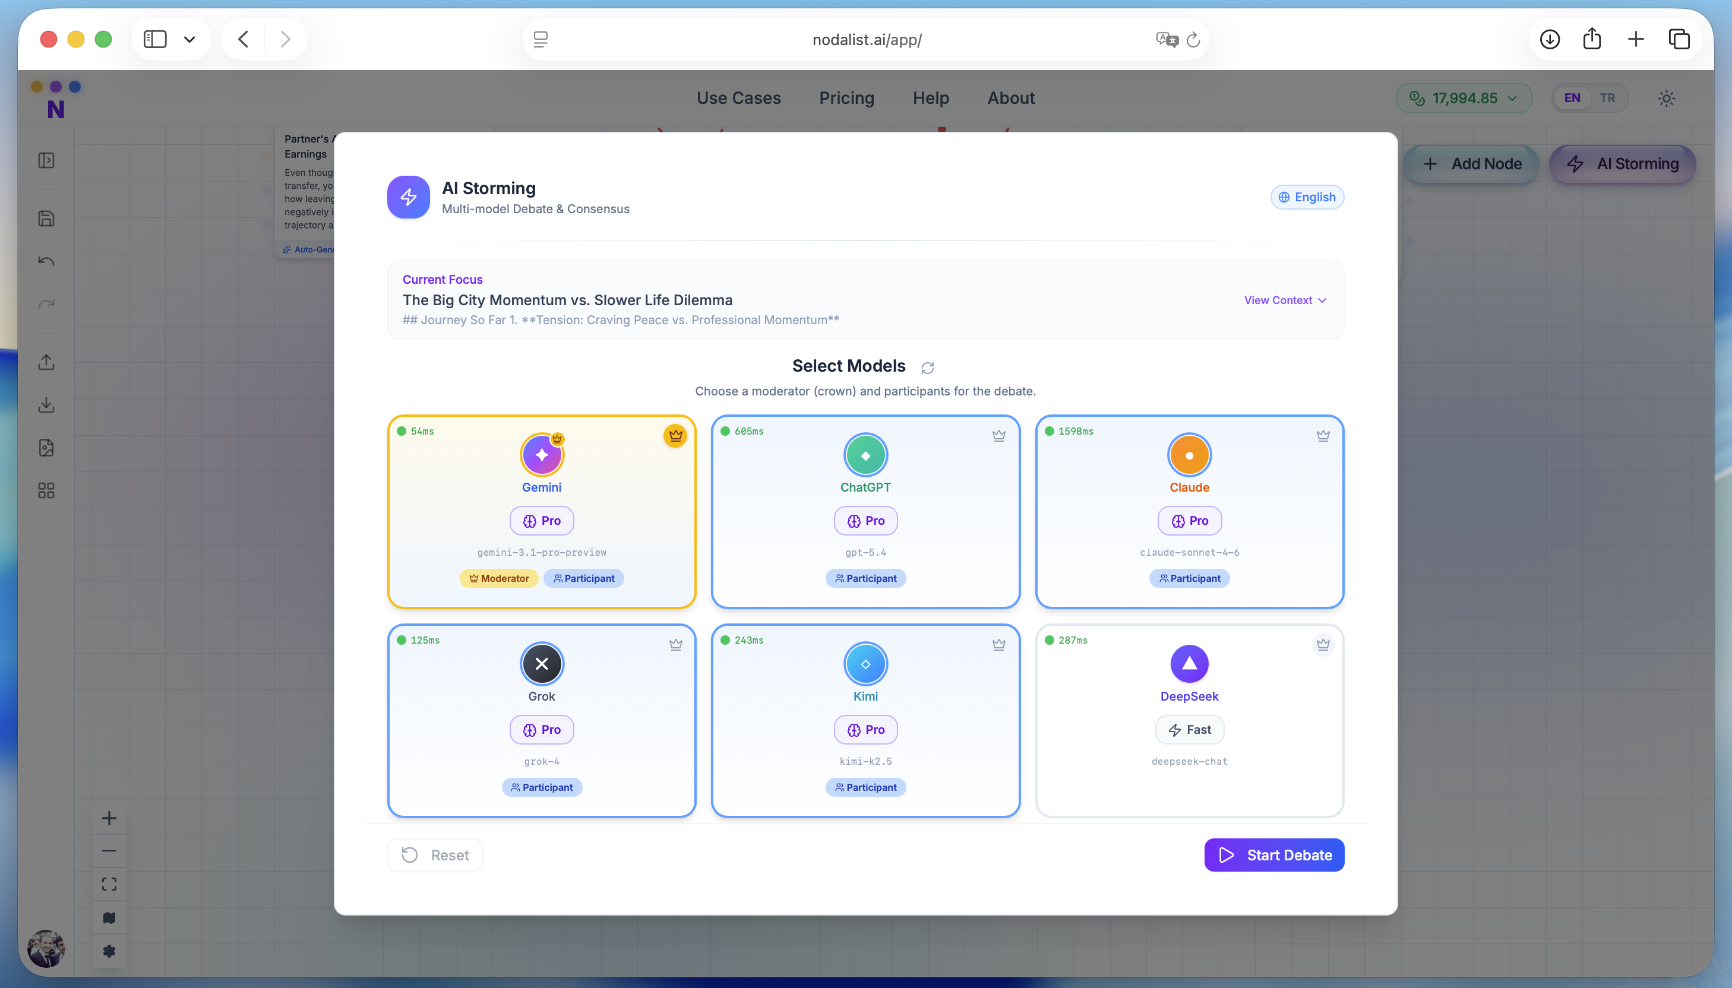The image size is (1732, 988).
Task: Refresh models icon next to Select Models
Action: pyautogui.click(x=927, y=367)
